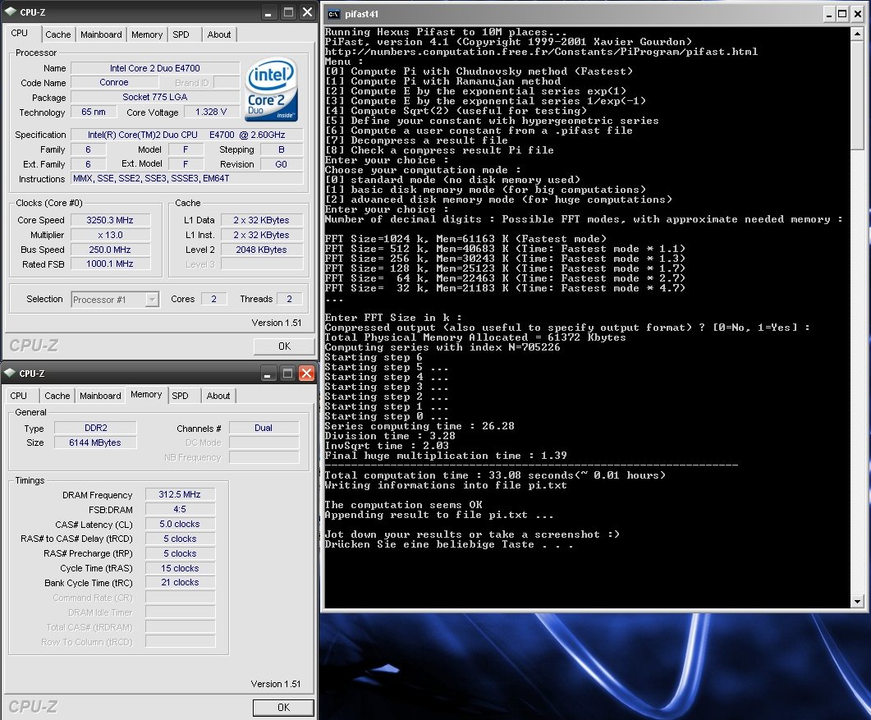
Task: Click the Core Voltage value 1.328 V
Action: tap(211, 112)
